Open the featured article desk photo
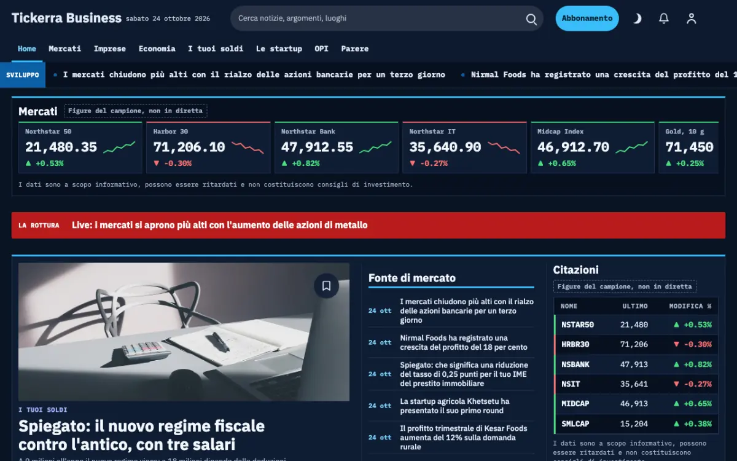The height and width of the screenshot is (461, 737). (x=184, y=332)
